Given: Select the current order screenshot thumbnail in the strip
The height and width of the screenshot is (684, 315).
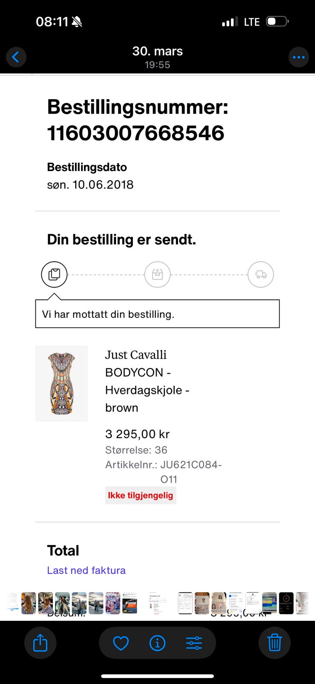Looking at the screenshot, I should click(157, 603).
